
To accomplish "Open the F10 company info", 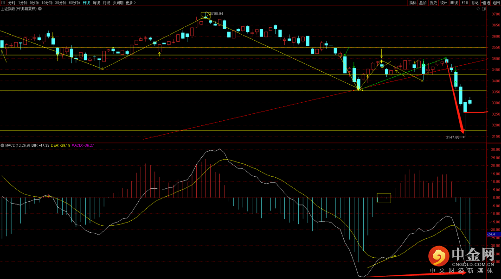I will point(464,3).
